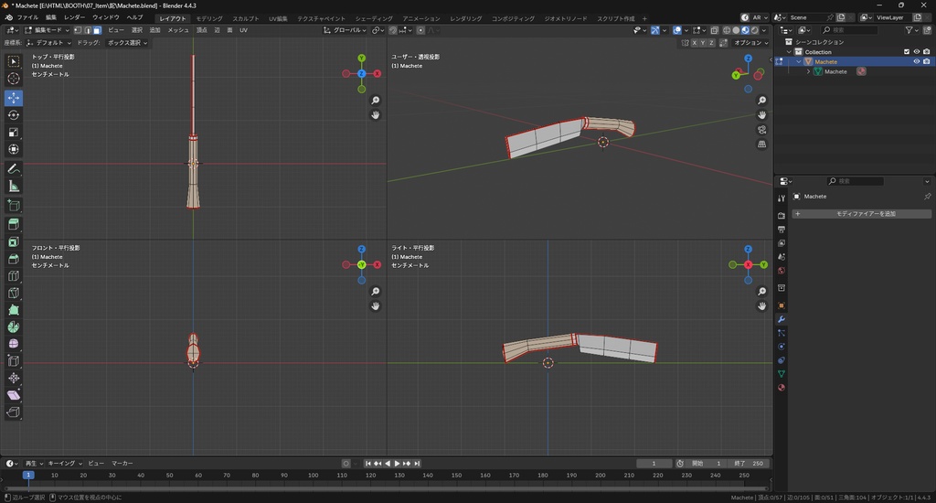Screen dimensions: 936x503
Task: Select the Transform tool in the left toolbar
Action: click(x=13, y=149)
